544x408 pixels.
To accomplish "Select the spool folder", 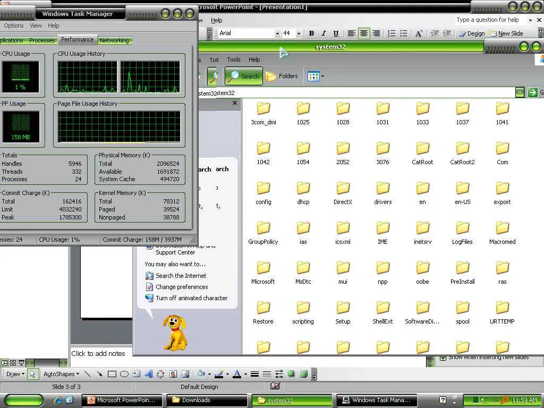I will tap(463, 313).
